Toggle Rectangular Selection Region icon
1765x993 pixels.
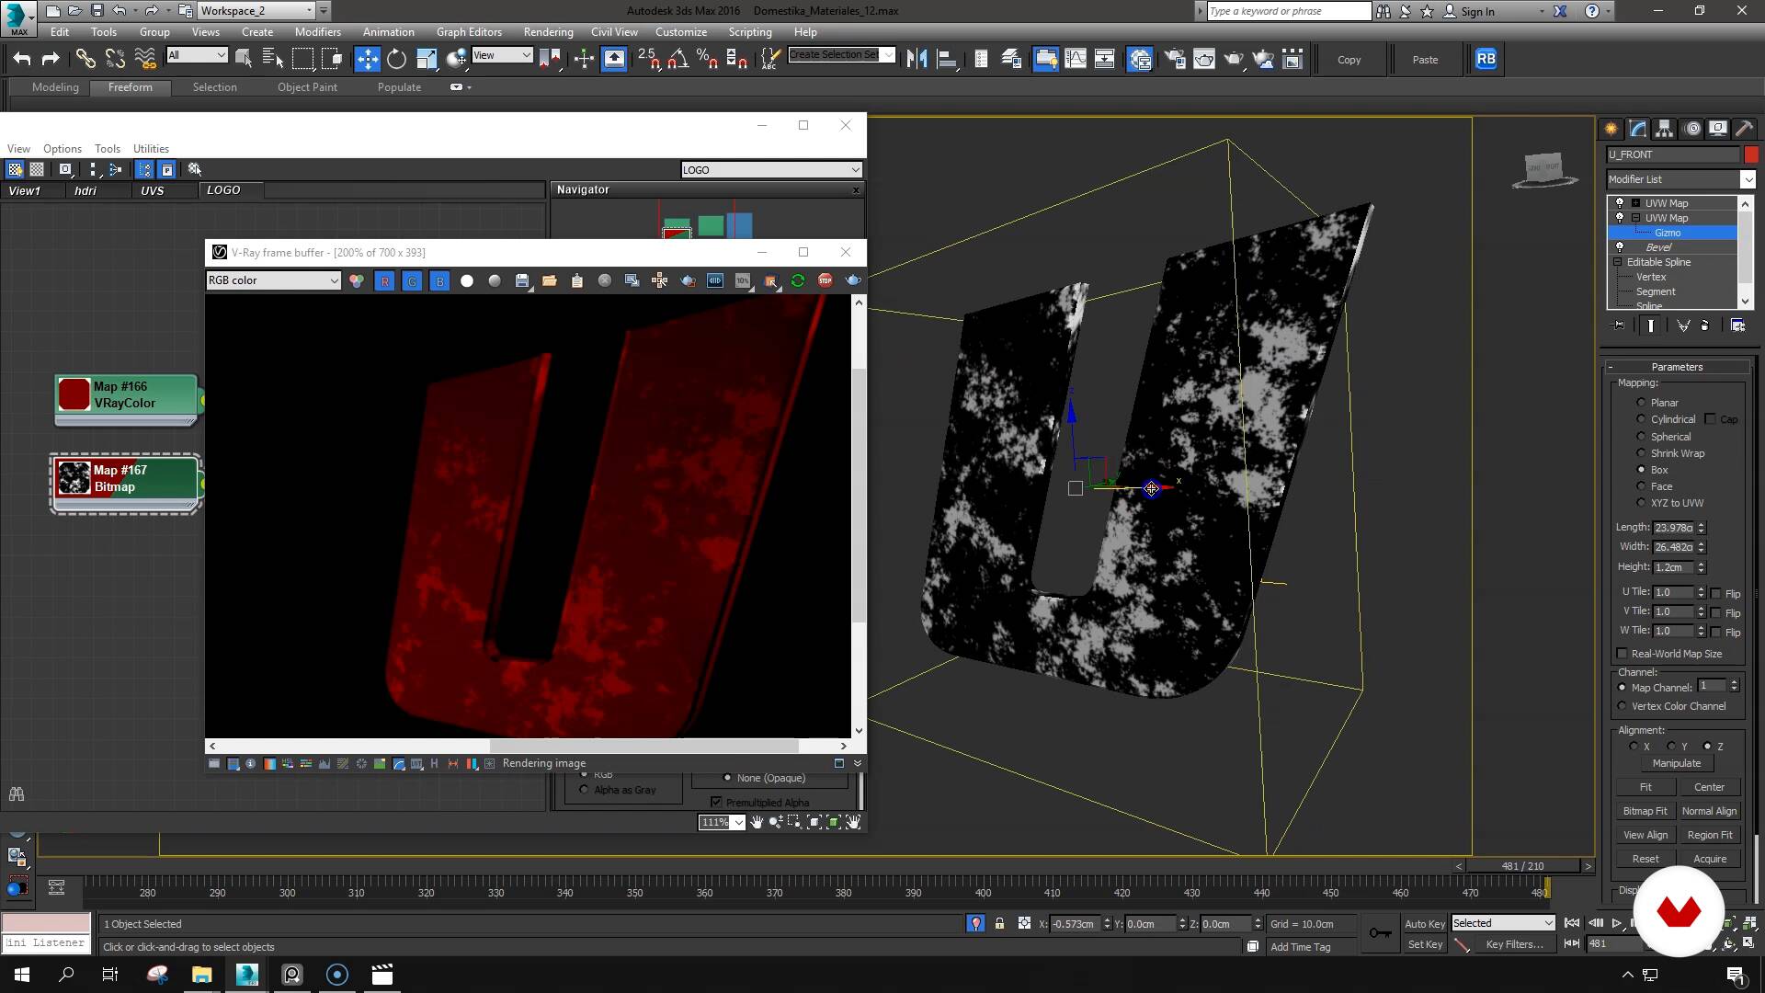pyautogui.click(x=302, y=59)
